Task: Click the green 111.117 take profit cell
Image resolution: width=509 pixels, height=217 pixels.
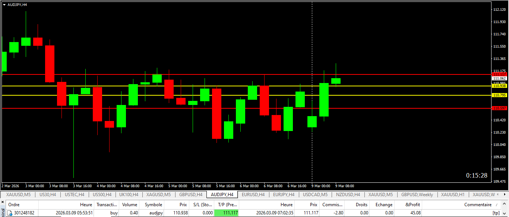Action: click(x=226, y=213)
